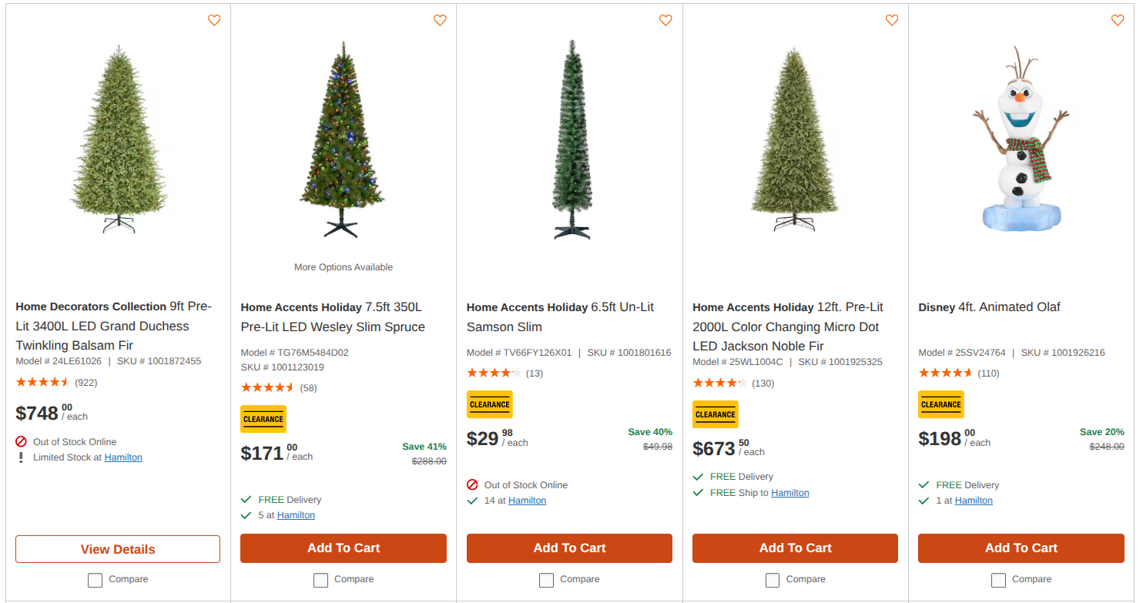
Task: Tick the Compare checkbox under the Olaf
Action: 998,580
